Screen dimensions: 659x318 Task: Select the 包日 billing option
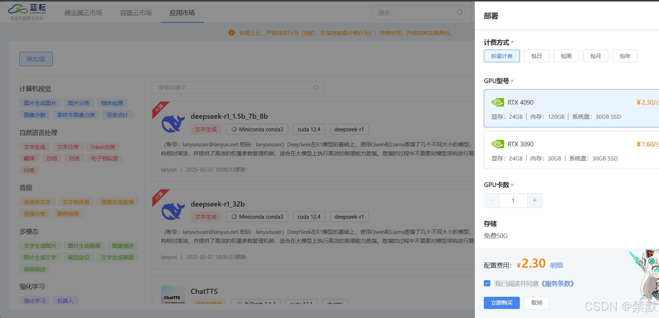tap(536, 56)
